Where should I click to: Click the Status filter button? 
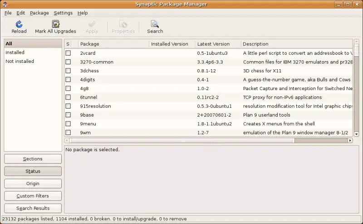[33, 171]
